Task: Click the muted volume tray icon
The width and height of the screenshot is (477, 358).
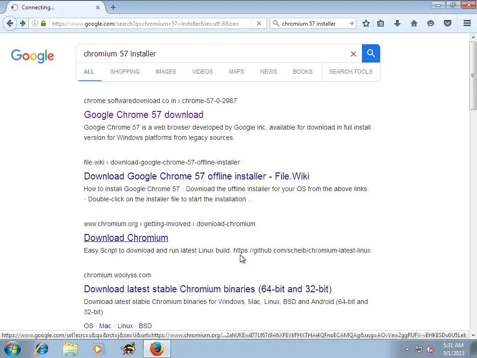Action: pyautogui.click(x=430, y=350)
